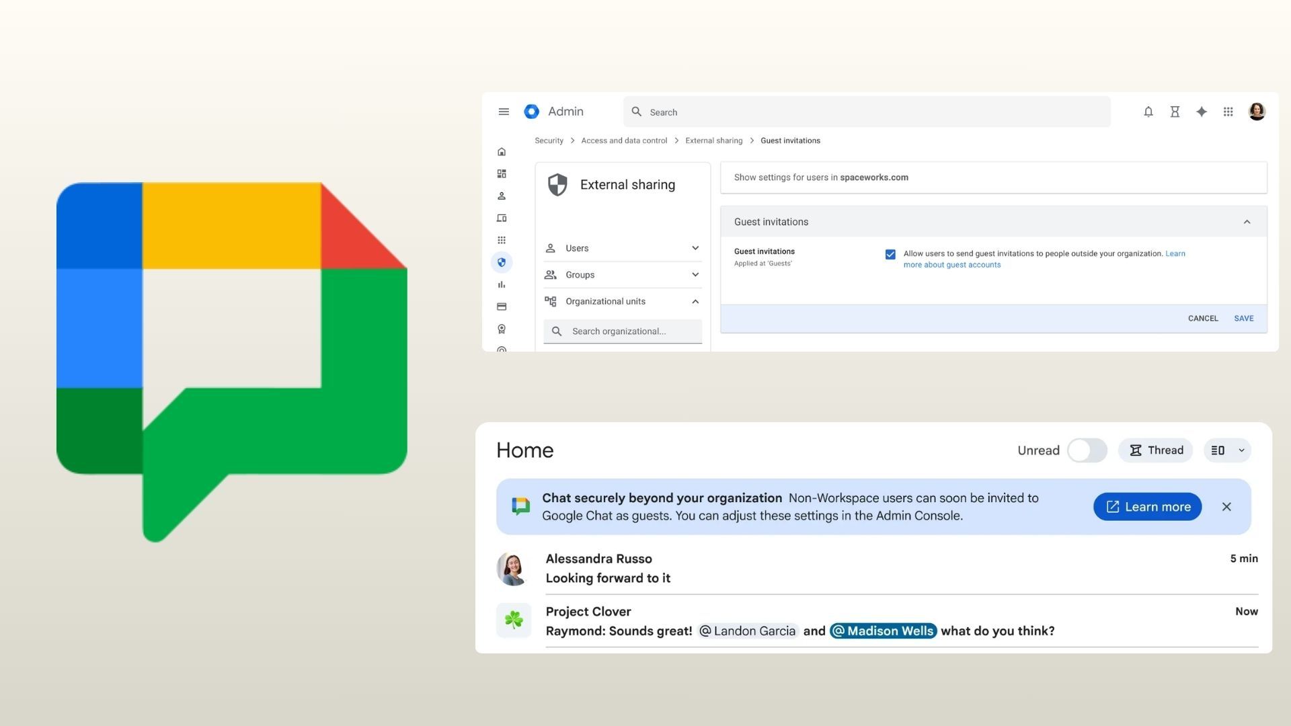Click search magnifier in Admin search bar
Screen dimensions: 1291x726
636,112
